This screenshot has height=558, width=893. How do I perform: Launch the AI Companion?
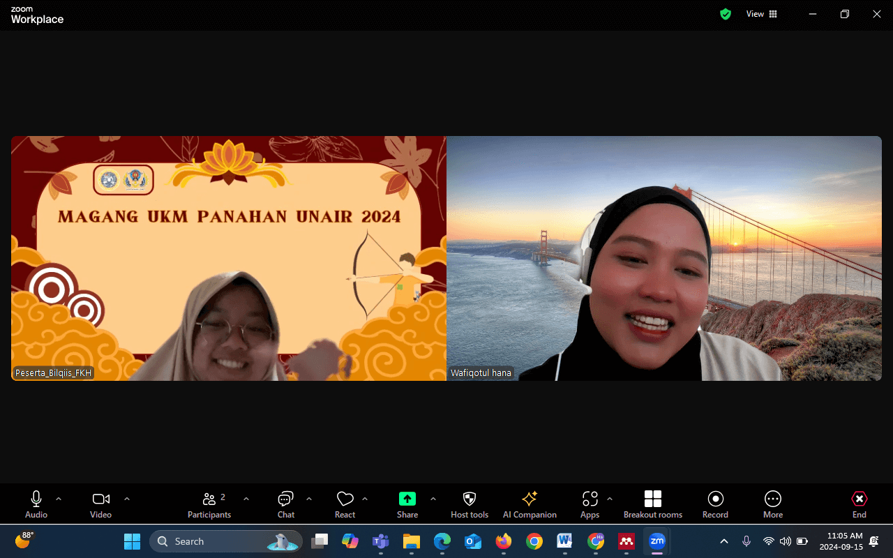click(x=530, y=505)
